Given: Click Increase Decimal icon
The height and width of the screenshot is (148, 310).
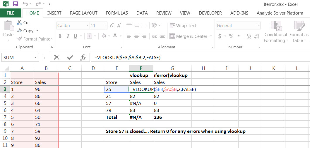Looking at the screenshot, I should [x=249, y=36].
